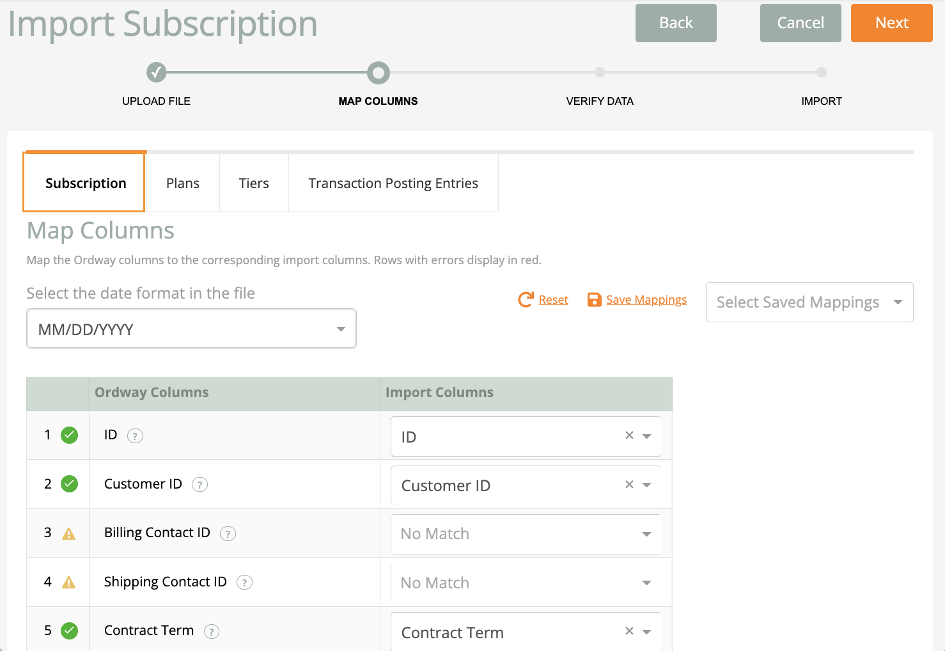945x651 pixels.
Task: Expand the Customer ID import column dropdown arrow
Action: 646,485
